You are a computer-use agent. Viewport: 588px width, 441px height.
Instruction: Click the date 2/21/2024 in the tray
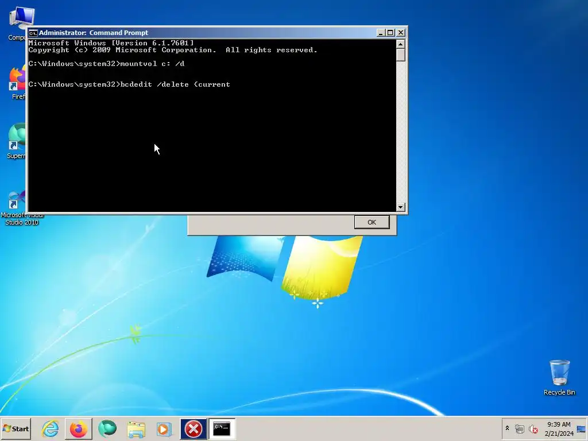coord(559,434)
